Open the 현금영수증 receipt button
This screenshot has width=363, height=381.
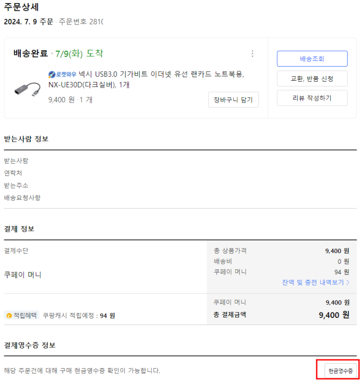[x=340, y=371]
